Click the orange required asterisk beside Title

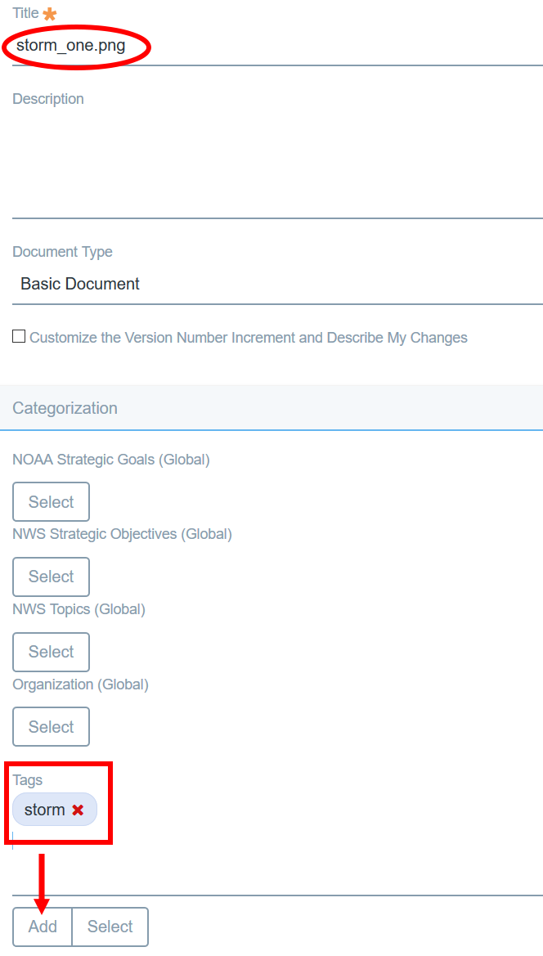(50, 14)
